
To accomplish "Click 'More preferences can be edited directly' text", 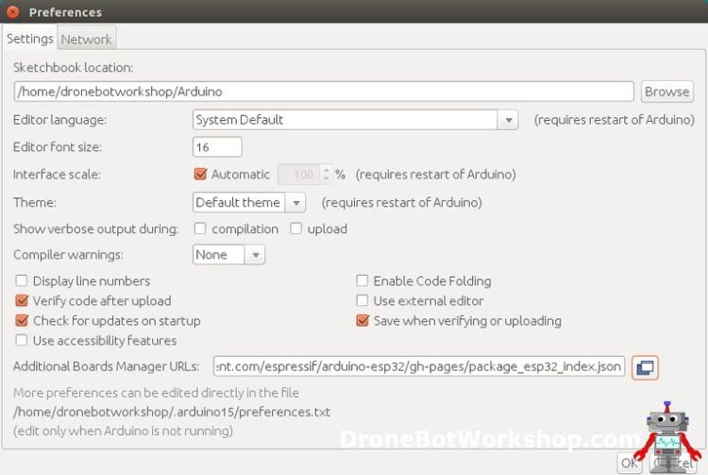I will [x=156, y=393].
